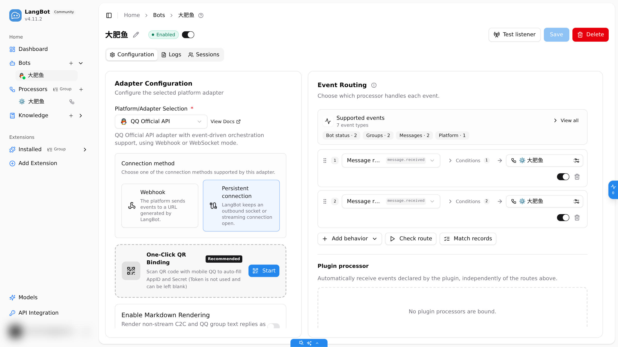Viewport: 618px width, 347px height.
Task: Open the View Docs link
Action: click(225, 122)
